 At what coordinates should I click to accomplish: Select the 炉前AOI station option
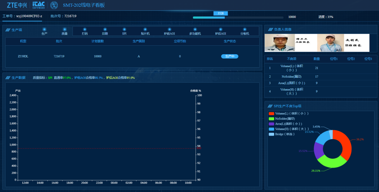tap(169, 29)
